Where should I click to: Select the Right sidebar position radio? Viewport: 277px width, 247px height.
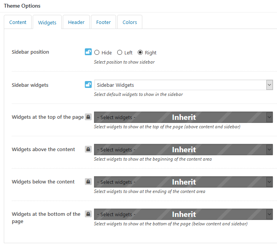pyautogui.click(x=140, y=53)
